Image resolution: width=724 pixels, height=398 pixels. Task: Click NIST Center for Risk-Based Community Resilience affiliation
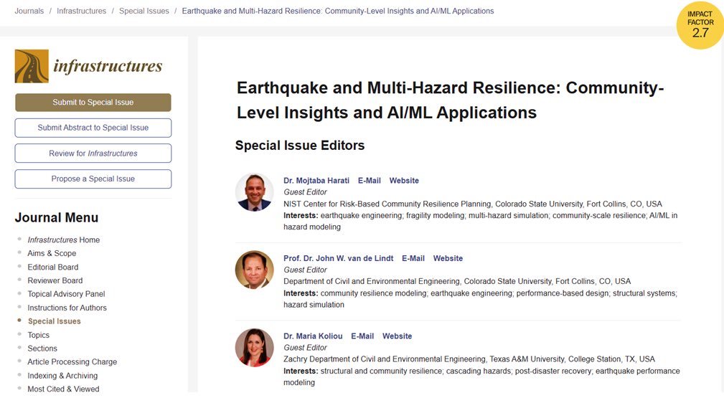coord(473,204)
